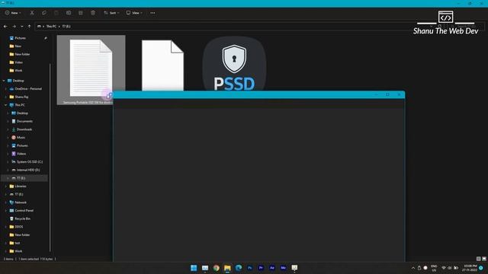The height and width of the screenshot is (274, 488).
Task: Click This PC in the address breadcrumb
Action: 51,27
